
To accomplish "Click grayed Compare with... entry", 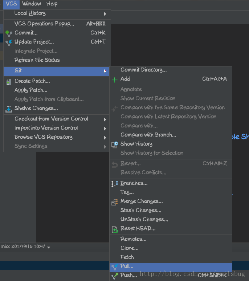I will 171,126.
